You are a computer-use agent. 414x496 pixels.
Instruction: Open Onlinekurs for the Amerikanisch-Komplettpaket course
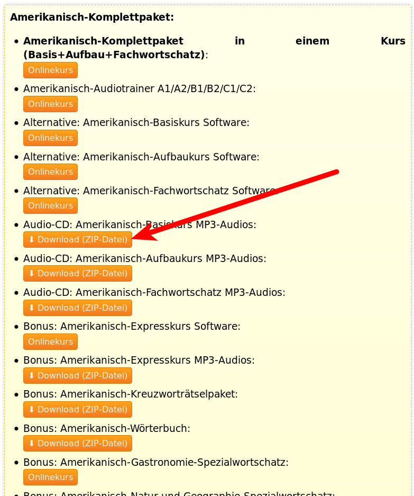[x=50, y=70]
